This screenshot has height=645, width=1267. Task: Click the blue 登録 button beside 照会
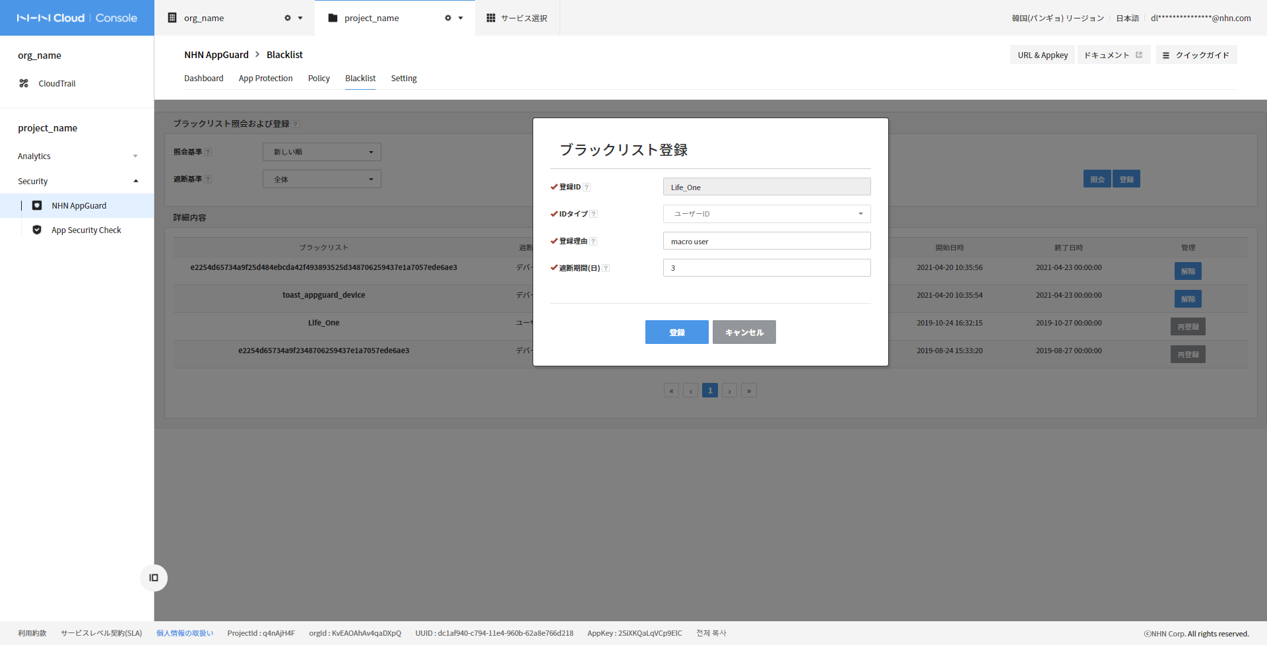[x=1126, y=179]
